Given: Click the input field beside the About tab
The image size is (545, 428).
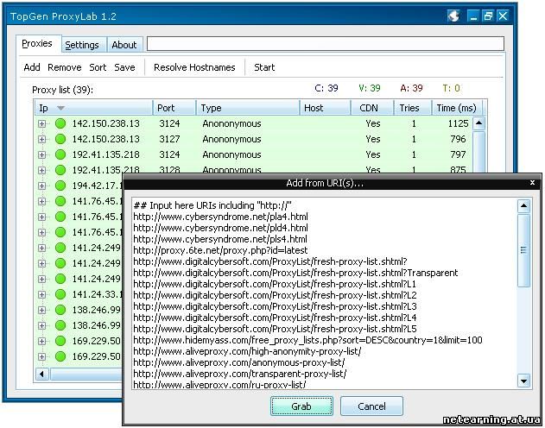Looking at the screenshot, I should 326,44.
